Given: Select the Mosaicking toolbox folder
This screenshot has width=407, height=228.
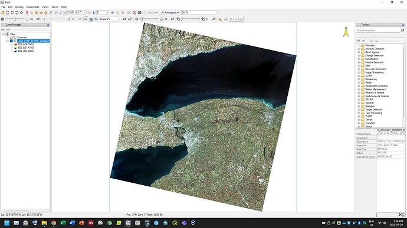Looking at the screenshot, I should pos(371,79).
